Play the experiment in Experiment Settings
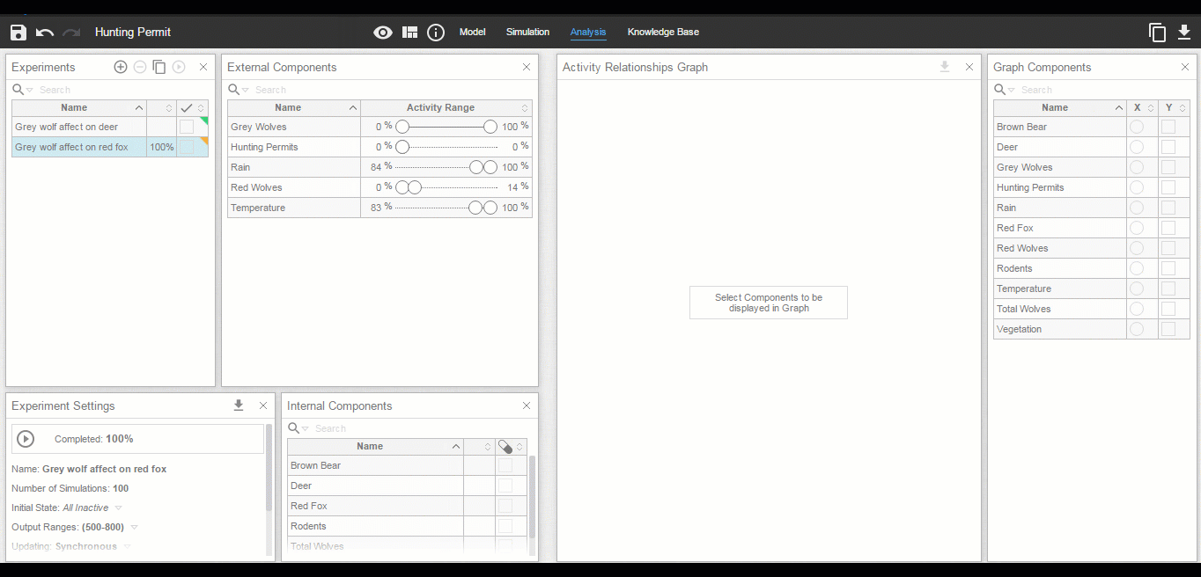The height and width of the screenshot is (577, 1201). pos(26,439)
